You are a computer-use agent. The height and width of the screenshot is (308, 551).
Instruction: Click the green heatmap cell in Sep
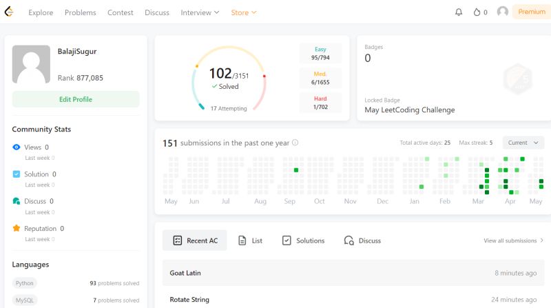[x=296, y=170]
